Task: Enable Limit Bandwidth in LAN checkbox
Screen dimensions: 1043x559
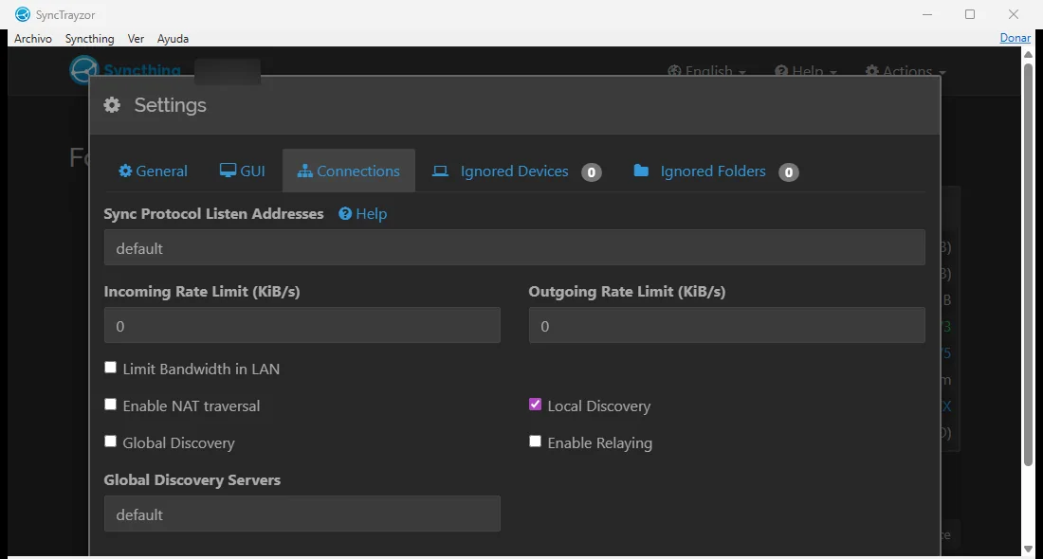Action: (110, 368)
